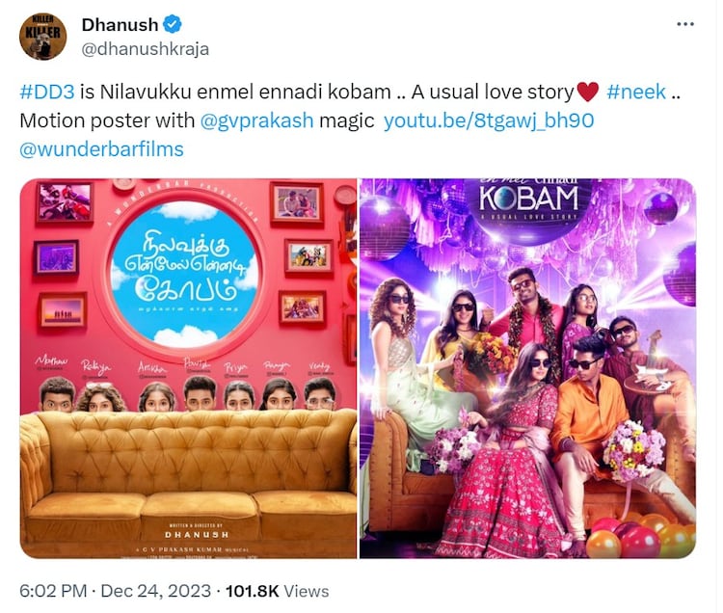The image size is (723, 613).
Task: Visit the @wunderbarfilms profile mention
Action: coord(101,149)
